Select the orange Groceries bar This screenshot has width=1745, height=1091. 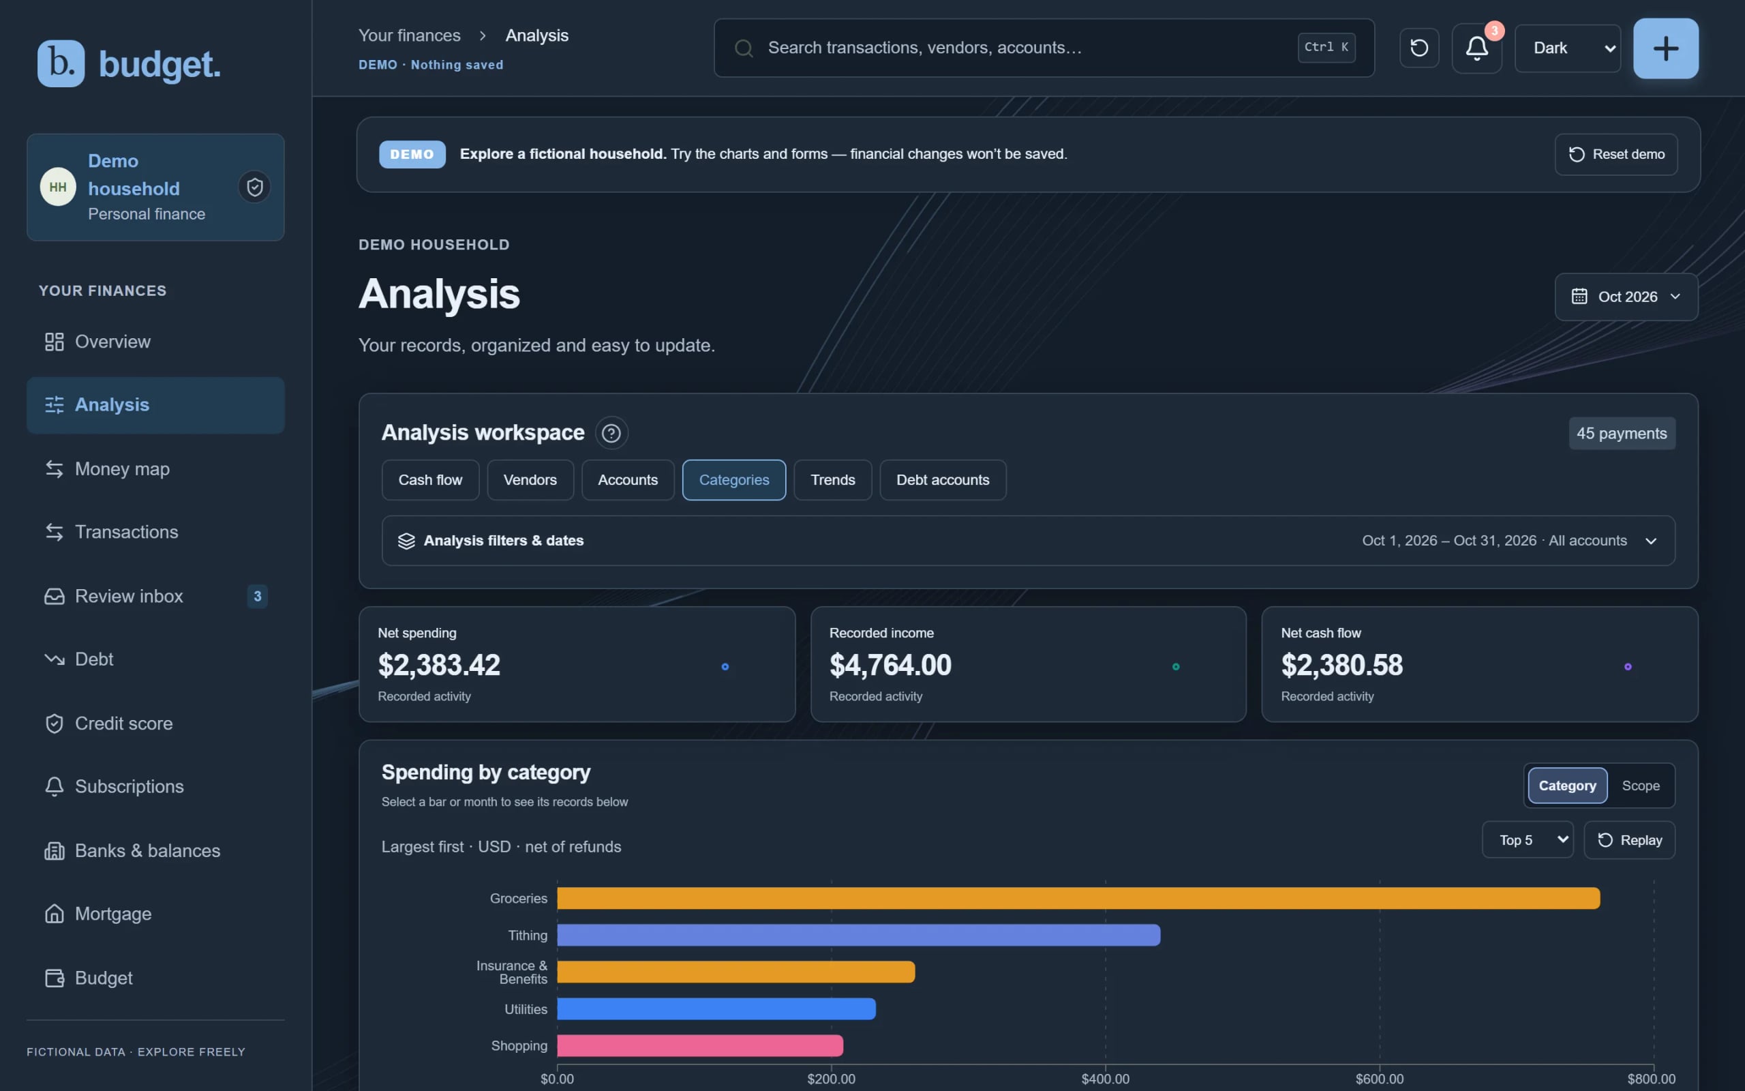[x=1078, y=898]
